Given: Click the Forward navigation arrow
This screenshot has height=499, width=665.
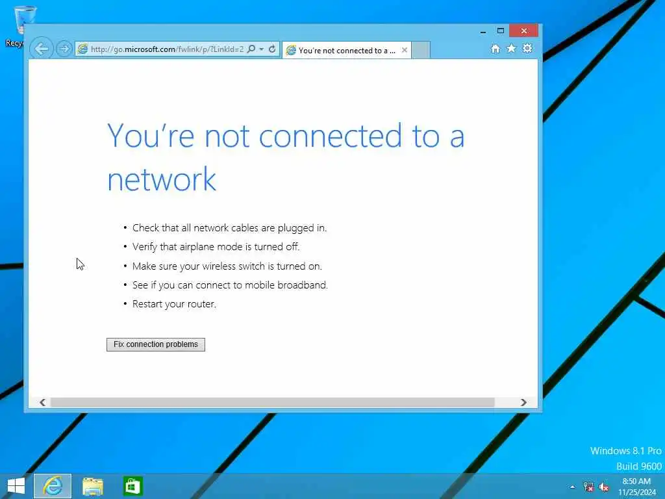Looking at the screenshot, I should coord(64,49).
